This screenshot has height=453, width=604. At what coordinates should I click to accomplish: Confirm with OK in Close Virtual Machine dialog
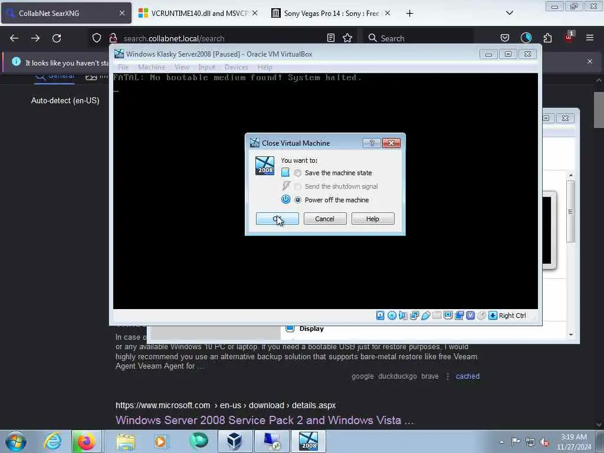pyautogui.click(x=277, y=219)
